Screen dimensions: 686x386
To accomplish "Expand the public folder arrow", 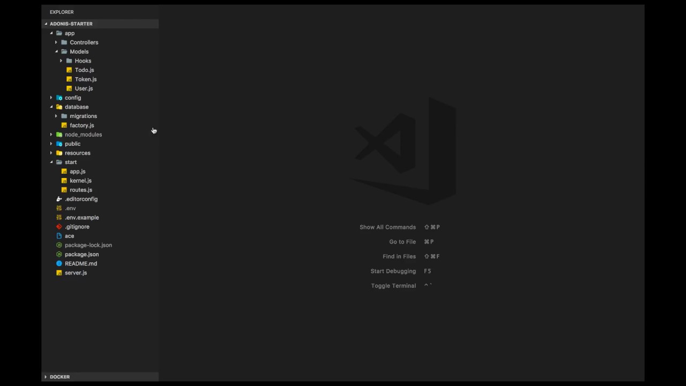I will click(51, 144).
